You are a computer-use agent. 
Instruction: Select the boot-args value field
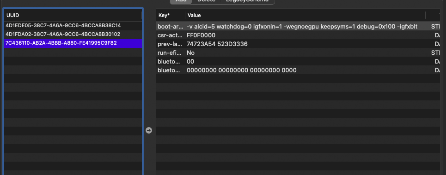[x=302, y=26]
